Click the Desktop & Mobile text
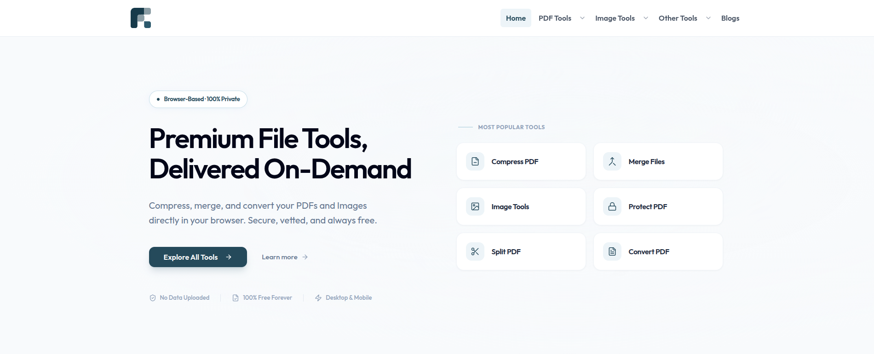 pyautogui.click(x=349, y=298)
